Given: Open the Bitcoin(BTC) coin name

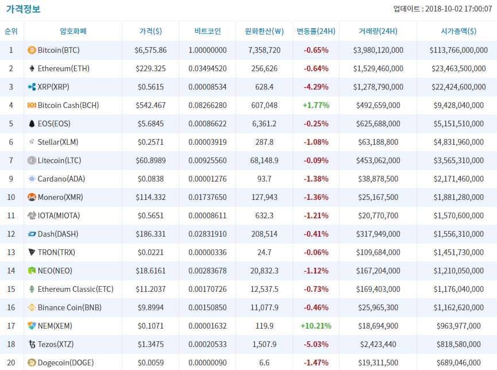Looking at the screenshot, I should 59,50.
